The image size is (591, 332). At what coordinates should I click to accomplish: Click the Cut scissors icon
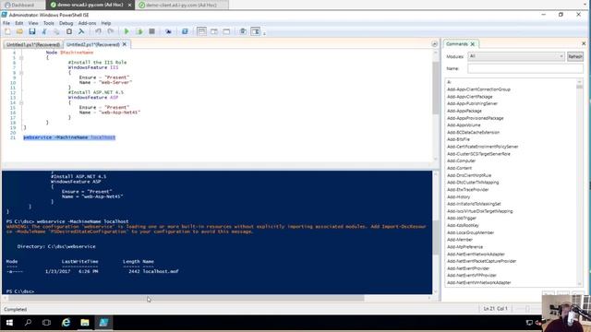44,31
